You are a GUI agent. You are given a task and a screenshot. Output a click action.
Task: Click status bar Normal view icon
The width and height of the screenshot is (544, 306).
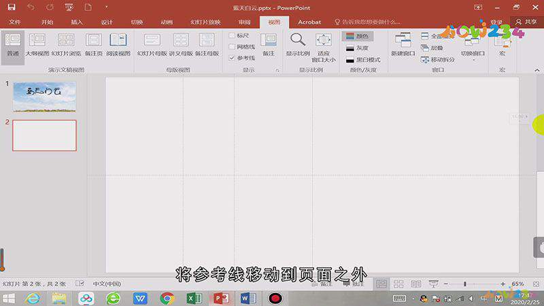click(x=381, y=284)
